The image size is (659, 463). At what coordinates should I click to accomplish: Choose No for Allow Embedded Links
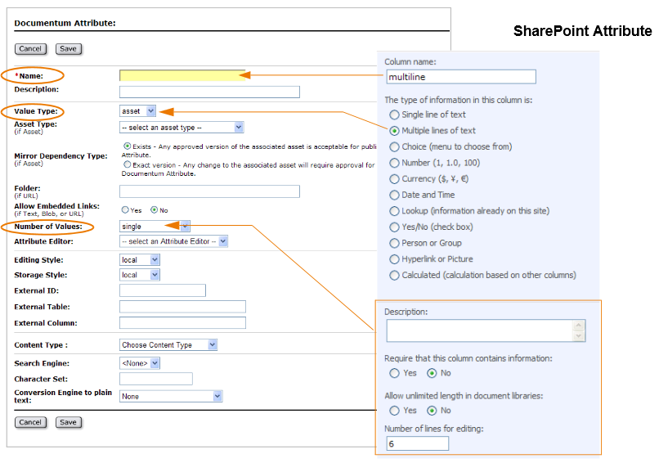155,209
